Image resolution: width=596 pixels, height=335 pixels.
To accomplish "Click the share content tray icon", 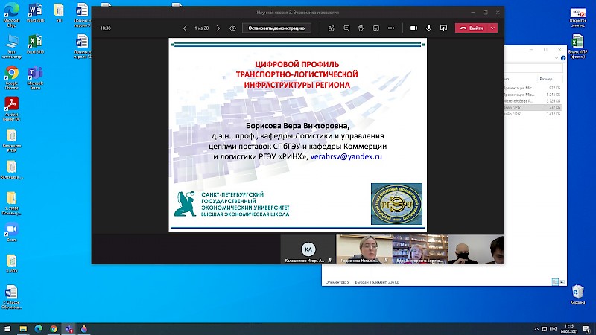I will 444,28.
